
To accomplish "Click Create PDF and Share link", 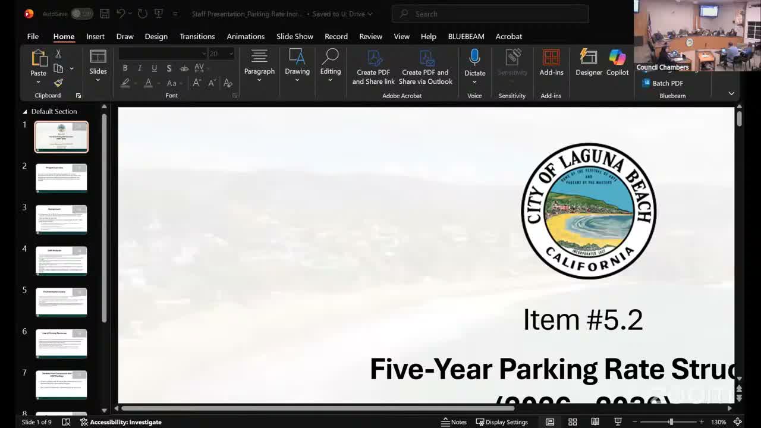I will pos(373,67).
